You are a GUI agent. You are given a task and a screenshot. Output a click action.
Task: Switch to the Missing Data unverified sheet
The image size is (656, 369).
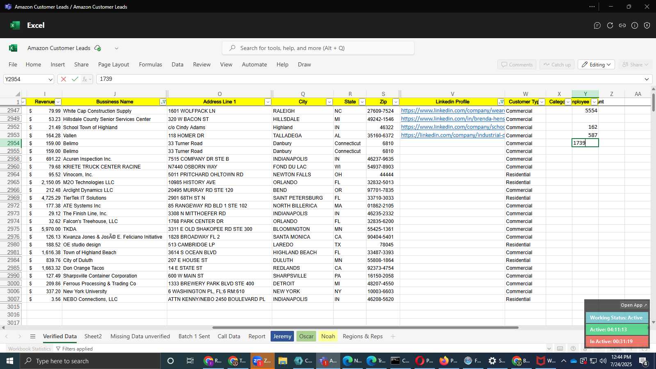click(140, 337)
